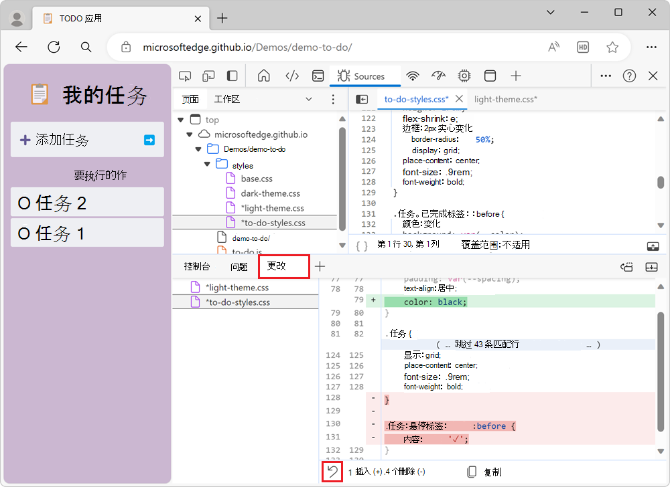The image size is (670, 487).
Task: Select *to-do-styles.css in the changes list
Action: (245, 302)
